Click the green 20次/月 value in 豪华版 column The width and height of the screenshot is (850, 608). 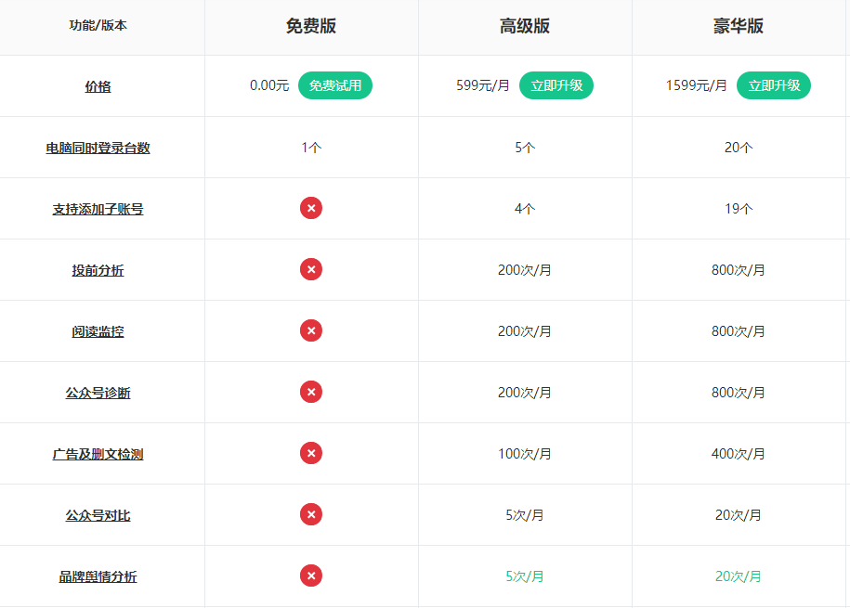[x=738, y=576]
